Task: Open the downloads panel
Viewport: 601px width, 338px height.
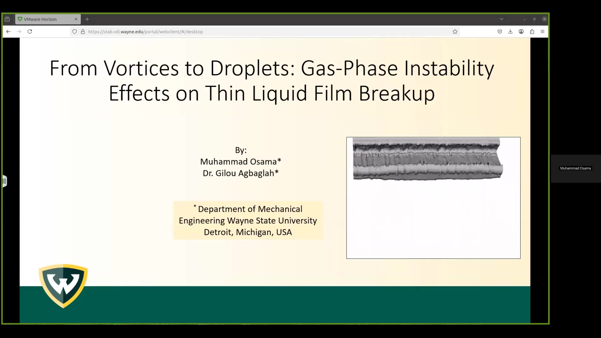Action: (x=511, y=32)
